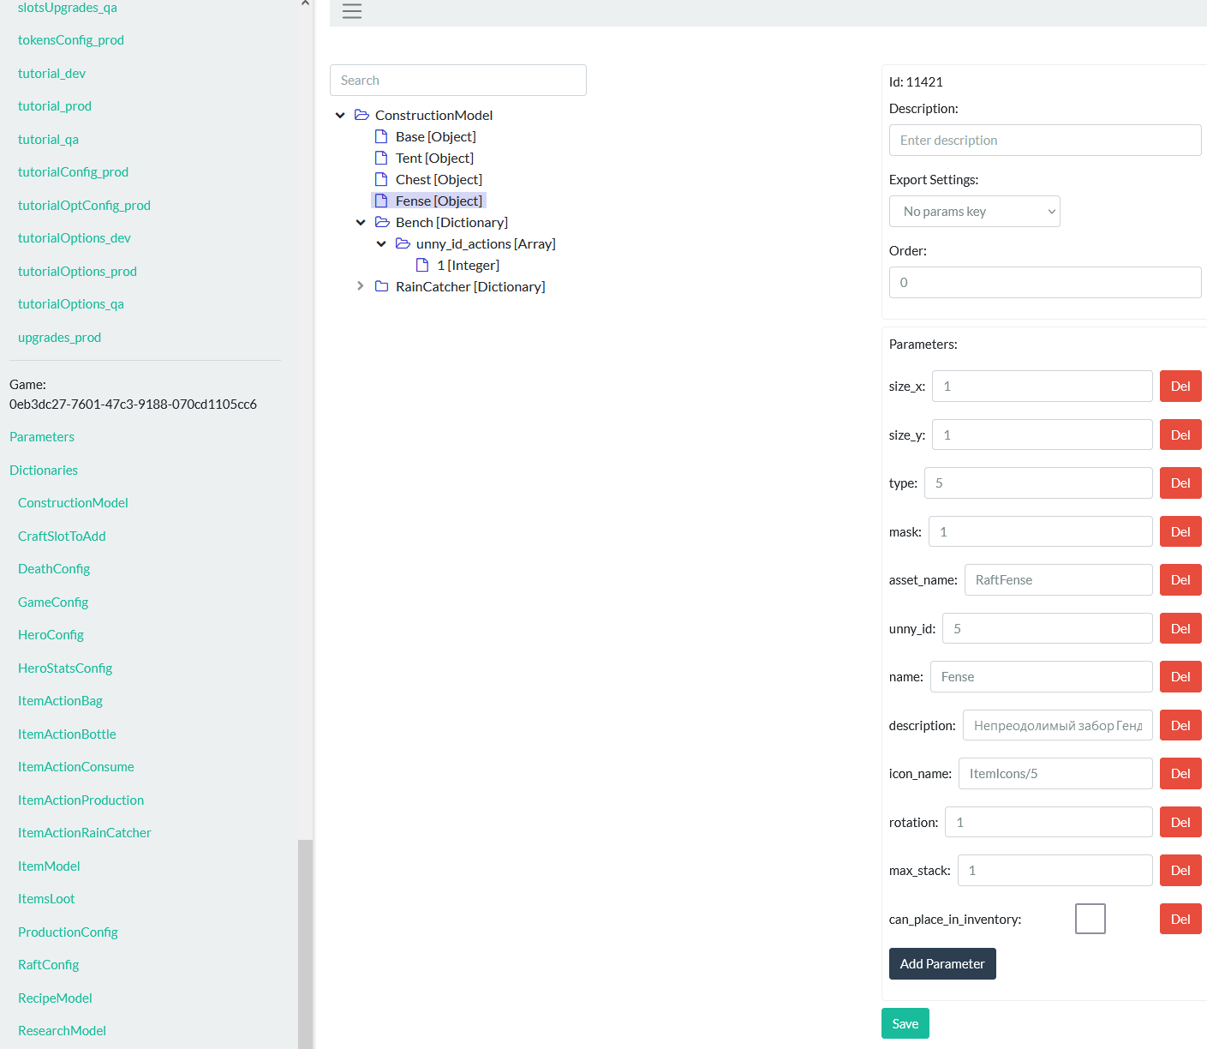Open the ItemModel dictionary in sidebar
1207x1049 pixels.
pyautogui.click(x=49, y=866)
